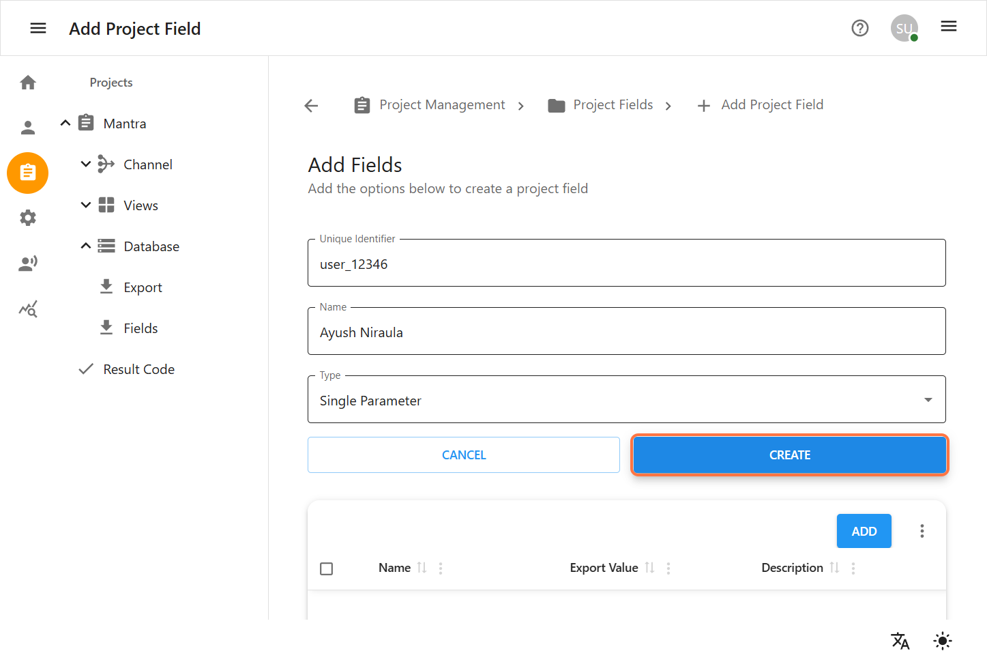Sort the table by Name column
The image size is (987, 662).
(x=422, y=567)
